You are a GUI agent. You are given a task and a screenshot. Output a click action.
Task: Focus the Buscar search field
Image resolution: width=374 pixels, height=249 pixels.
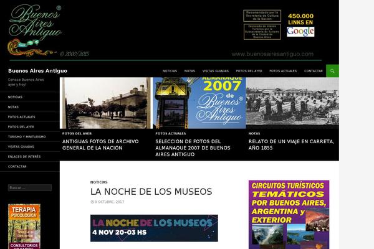point(30,188)
